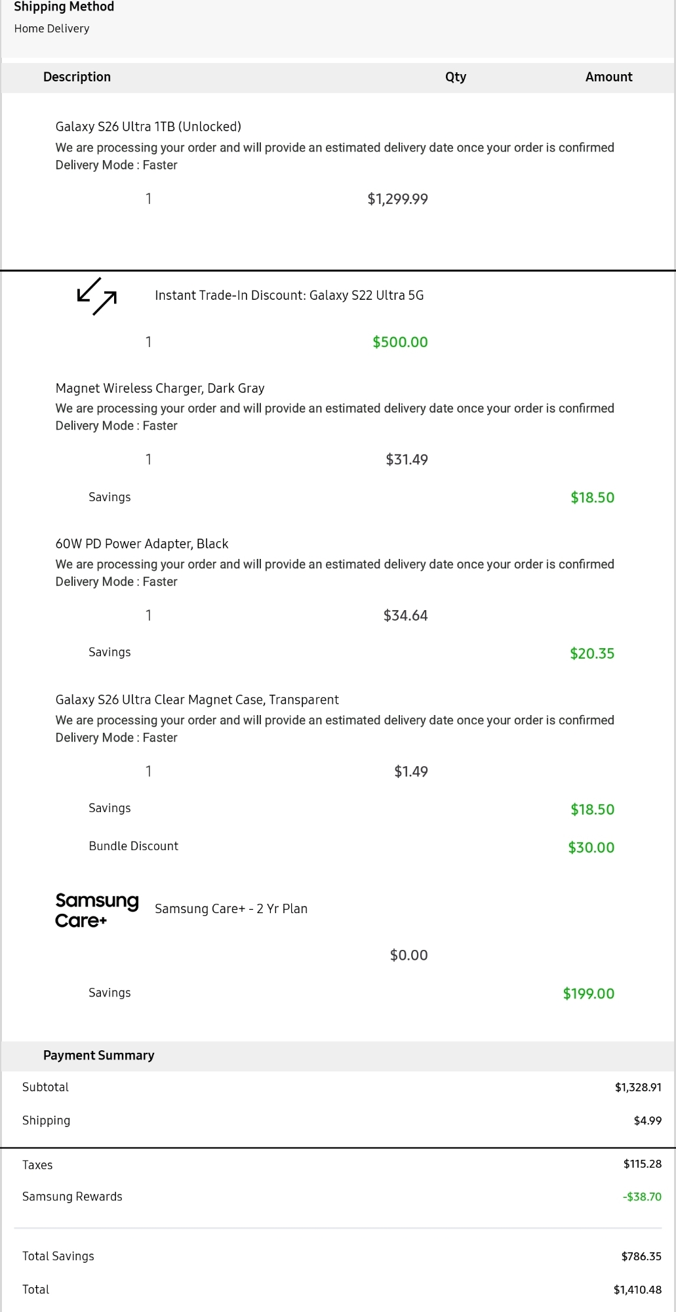Click the Bundle Discount label
676x1312 pixels.
pos(133,846)
